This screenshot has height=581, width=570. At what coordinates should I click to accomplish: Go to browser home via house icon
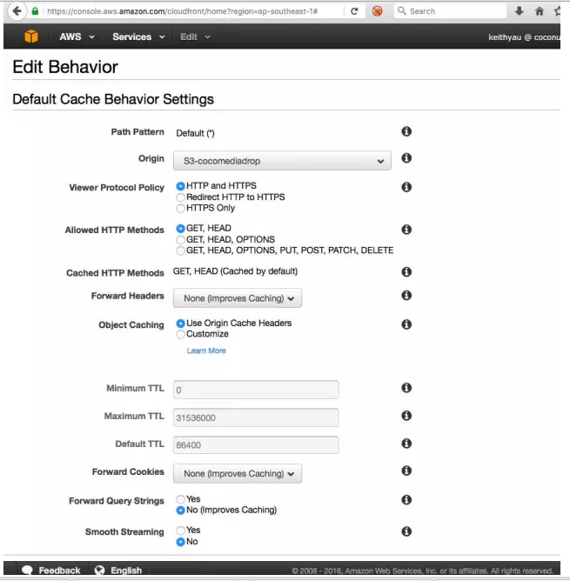[x=540, y=11]
